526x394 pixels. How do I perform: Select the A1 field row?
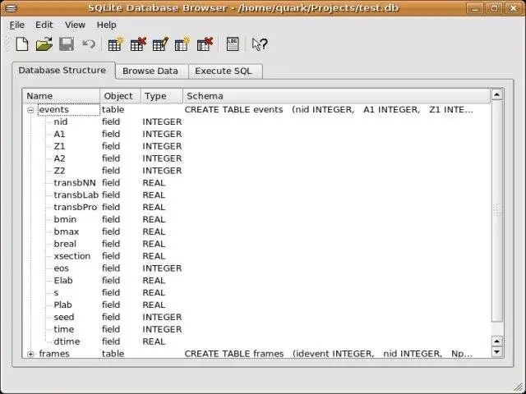[256, 134]
